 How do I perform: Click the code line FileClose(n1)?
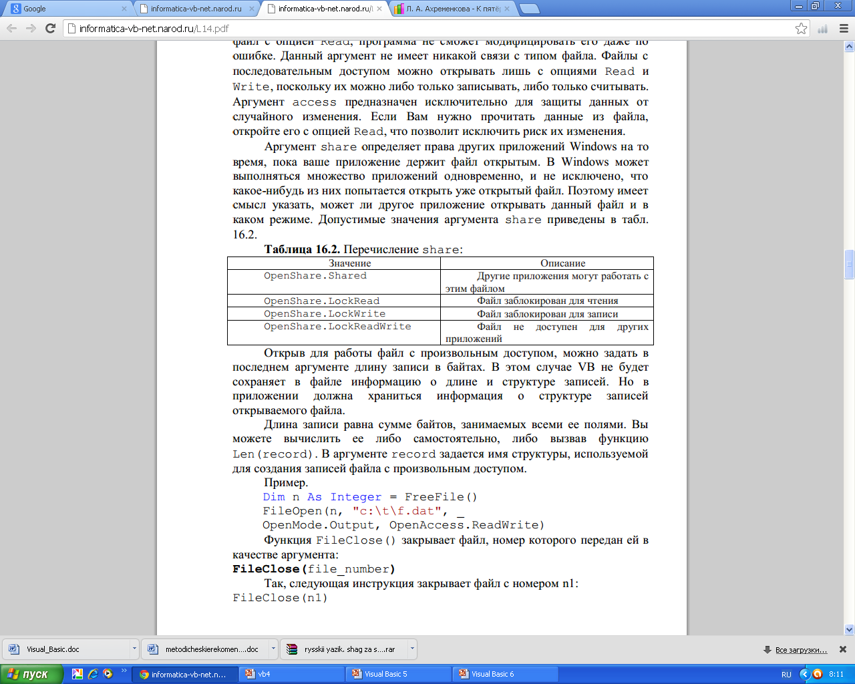[280, 598]
